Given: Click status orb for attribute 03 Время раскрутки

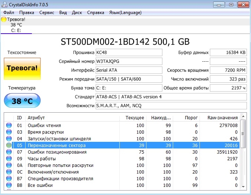Looking at the screenshot, I should pyautogui.click(x=9, y=132).
